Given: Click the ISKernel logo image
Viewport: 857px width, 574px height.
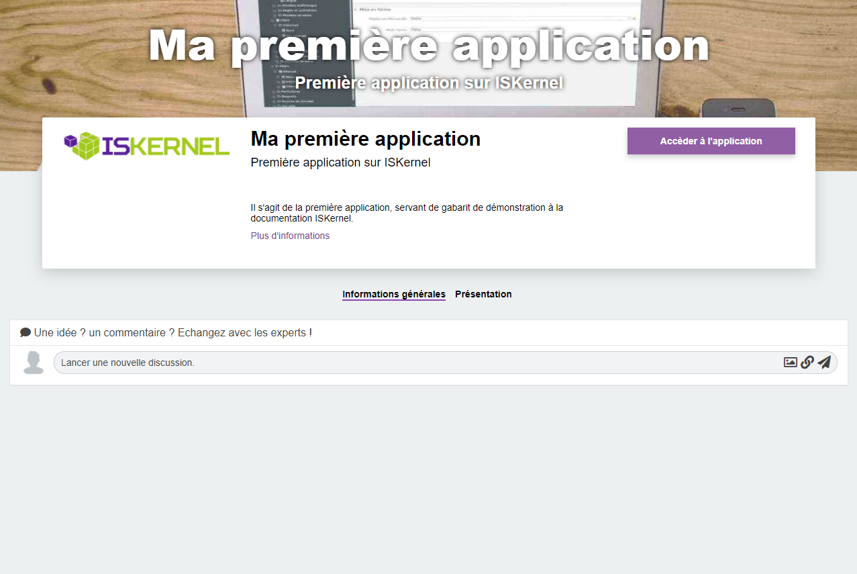Looking at the screenshot, I should point(146,146).
